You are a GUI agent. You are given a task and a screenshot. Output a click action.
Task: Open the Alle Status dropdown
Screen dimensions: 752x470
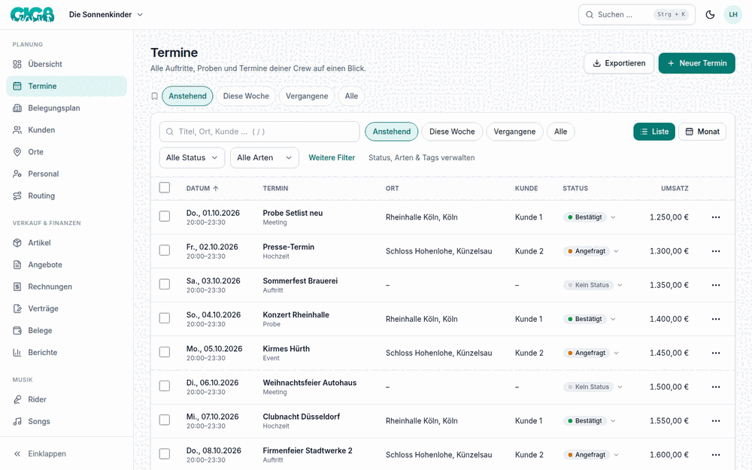pos(192,158)
